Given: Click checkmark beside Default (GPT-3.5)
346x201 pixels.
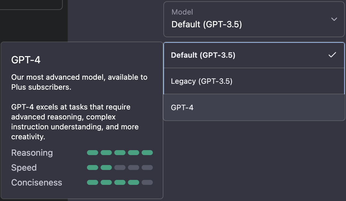Looking at the screenshot, I should click(x=332, y=55).
